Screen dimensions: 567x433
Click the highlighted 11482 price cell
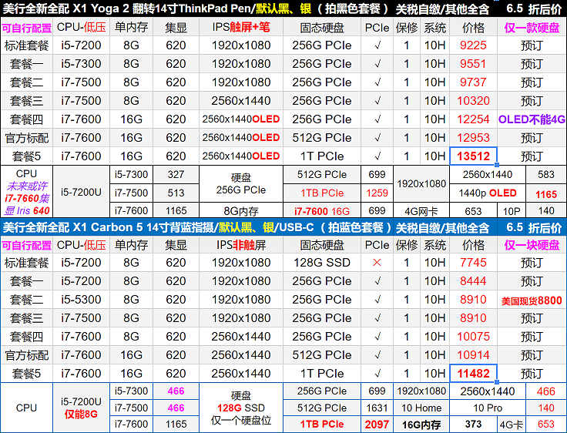tap(473, 374)
